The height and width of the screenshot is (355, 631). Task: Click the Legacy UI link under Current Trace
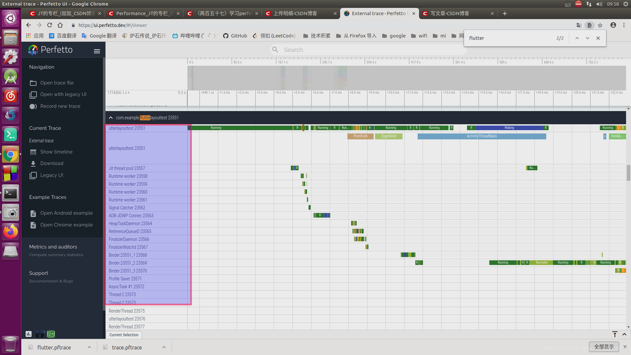tap(52, 175)
